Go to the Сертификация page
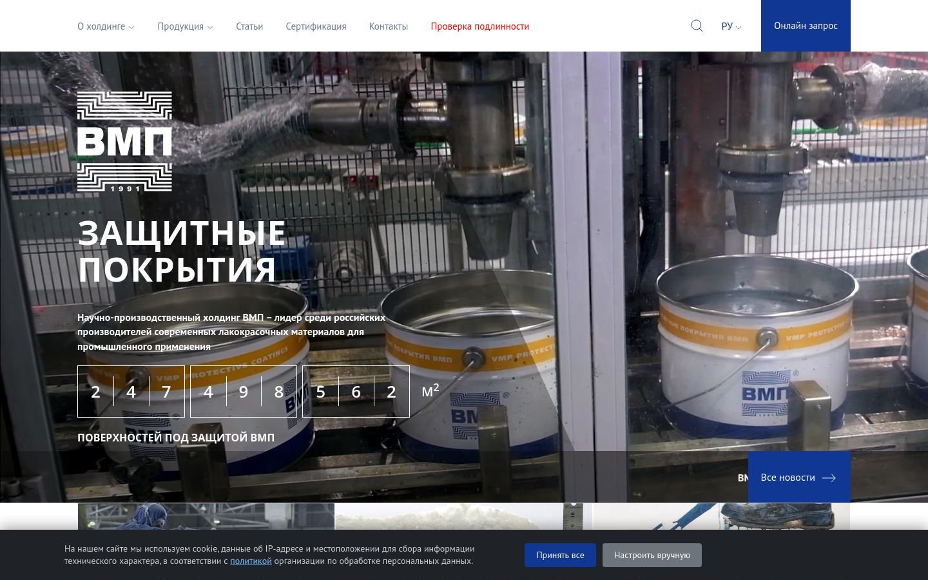Screen dimensions: 928x580 pyautogui.click(x=316, y=26)
